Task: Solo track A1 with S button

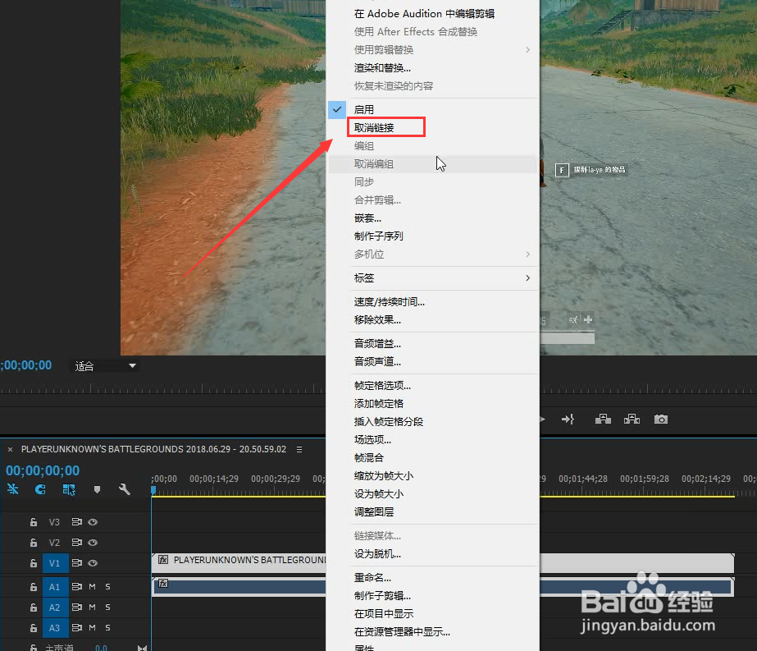Action: tap(107, 586)
